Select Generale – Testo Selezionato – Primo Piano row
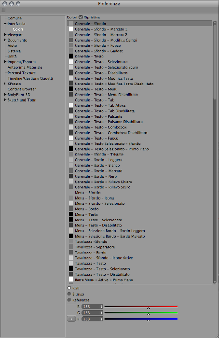The image size is (219, 338). (139, 149)
